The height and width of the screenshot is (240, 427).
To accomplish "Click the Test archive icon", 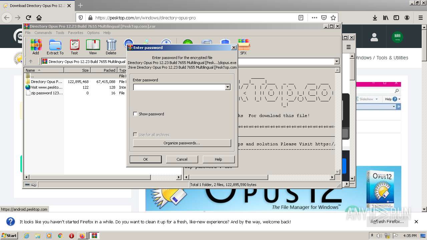I will (x=74, y=47).
